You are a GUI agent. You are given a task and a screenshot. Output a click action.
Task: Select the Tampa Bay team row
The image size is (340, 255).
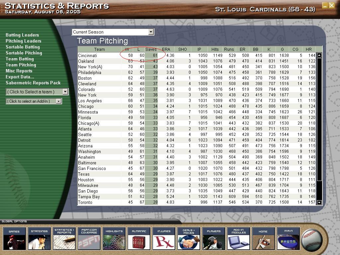point(197,197)
